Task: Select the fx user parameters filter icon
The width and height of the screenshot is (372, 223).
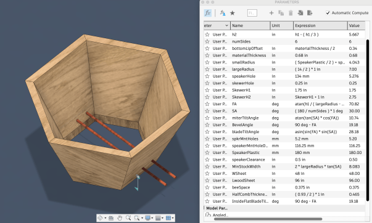Action: tap(207, 13)
